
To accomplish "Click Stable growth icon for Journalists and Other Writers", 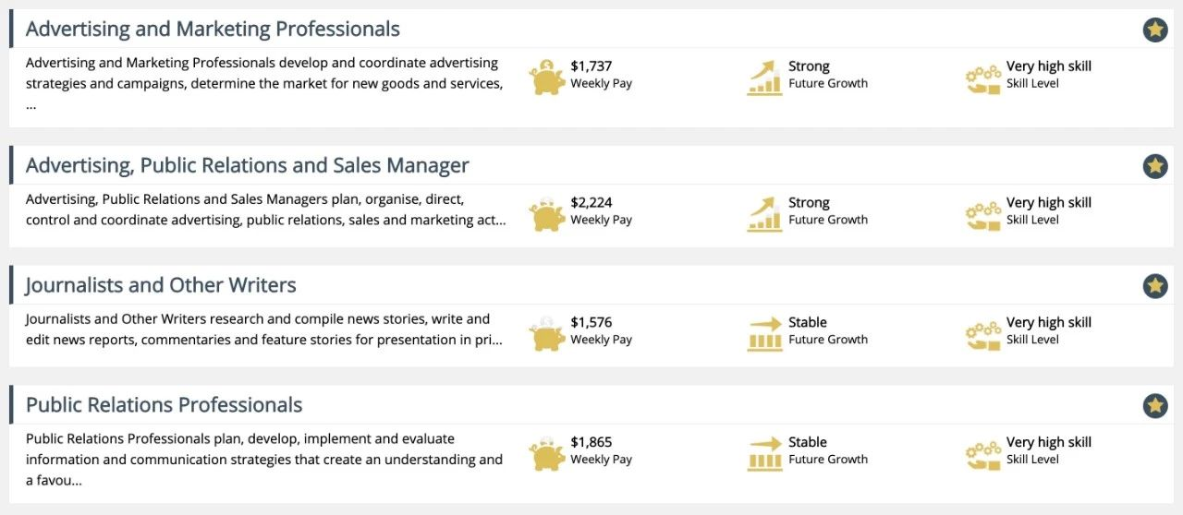I will click(764, 333).
